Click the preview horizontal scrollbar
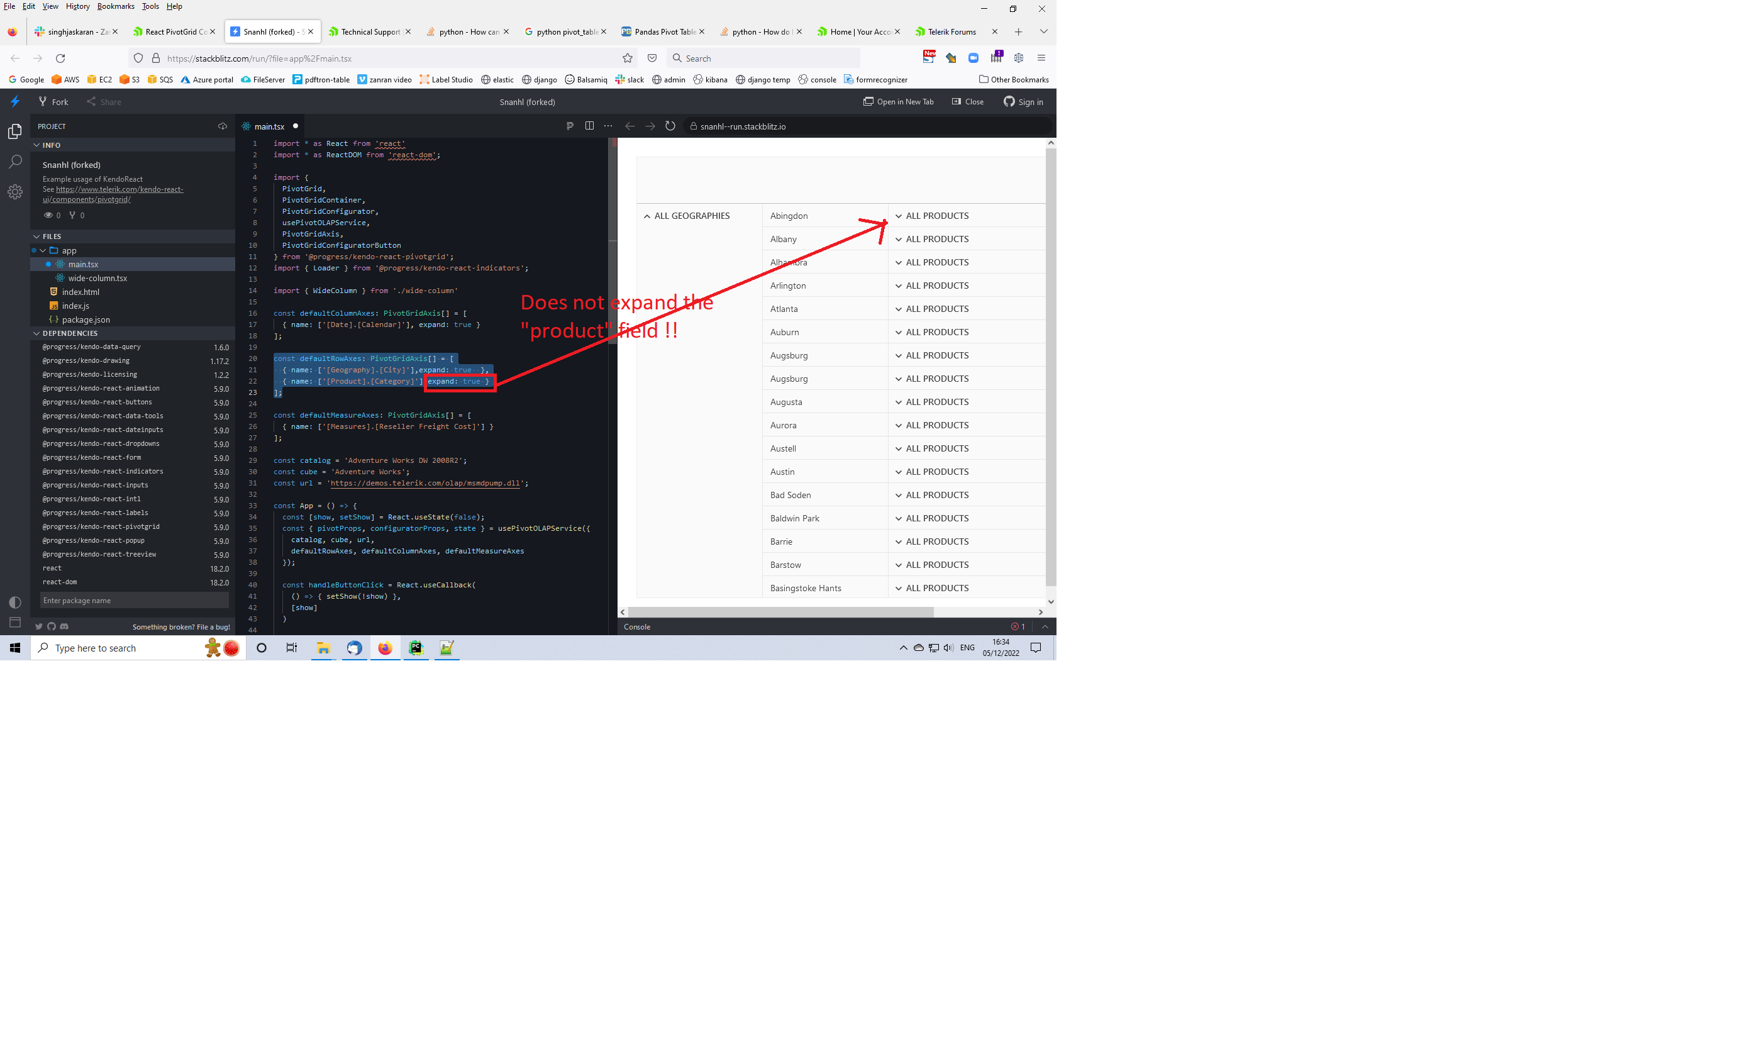The image size is (1747, 1049). [780, 612]
